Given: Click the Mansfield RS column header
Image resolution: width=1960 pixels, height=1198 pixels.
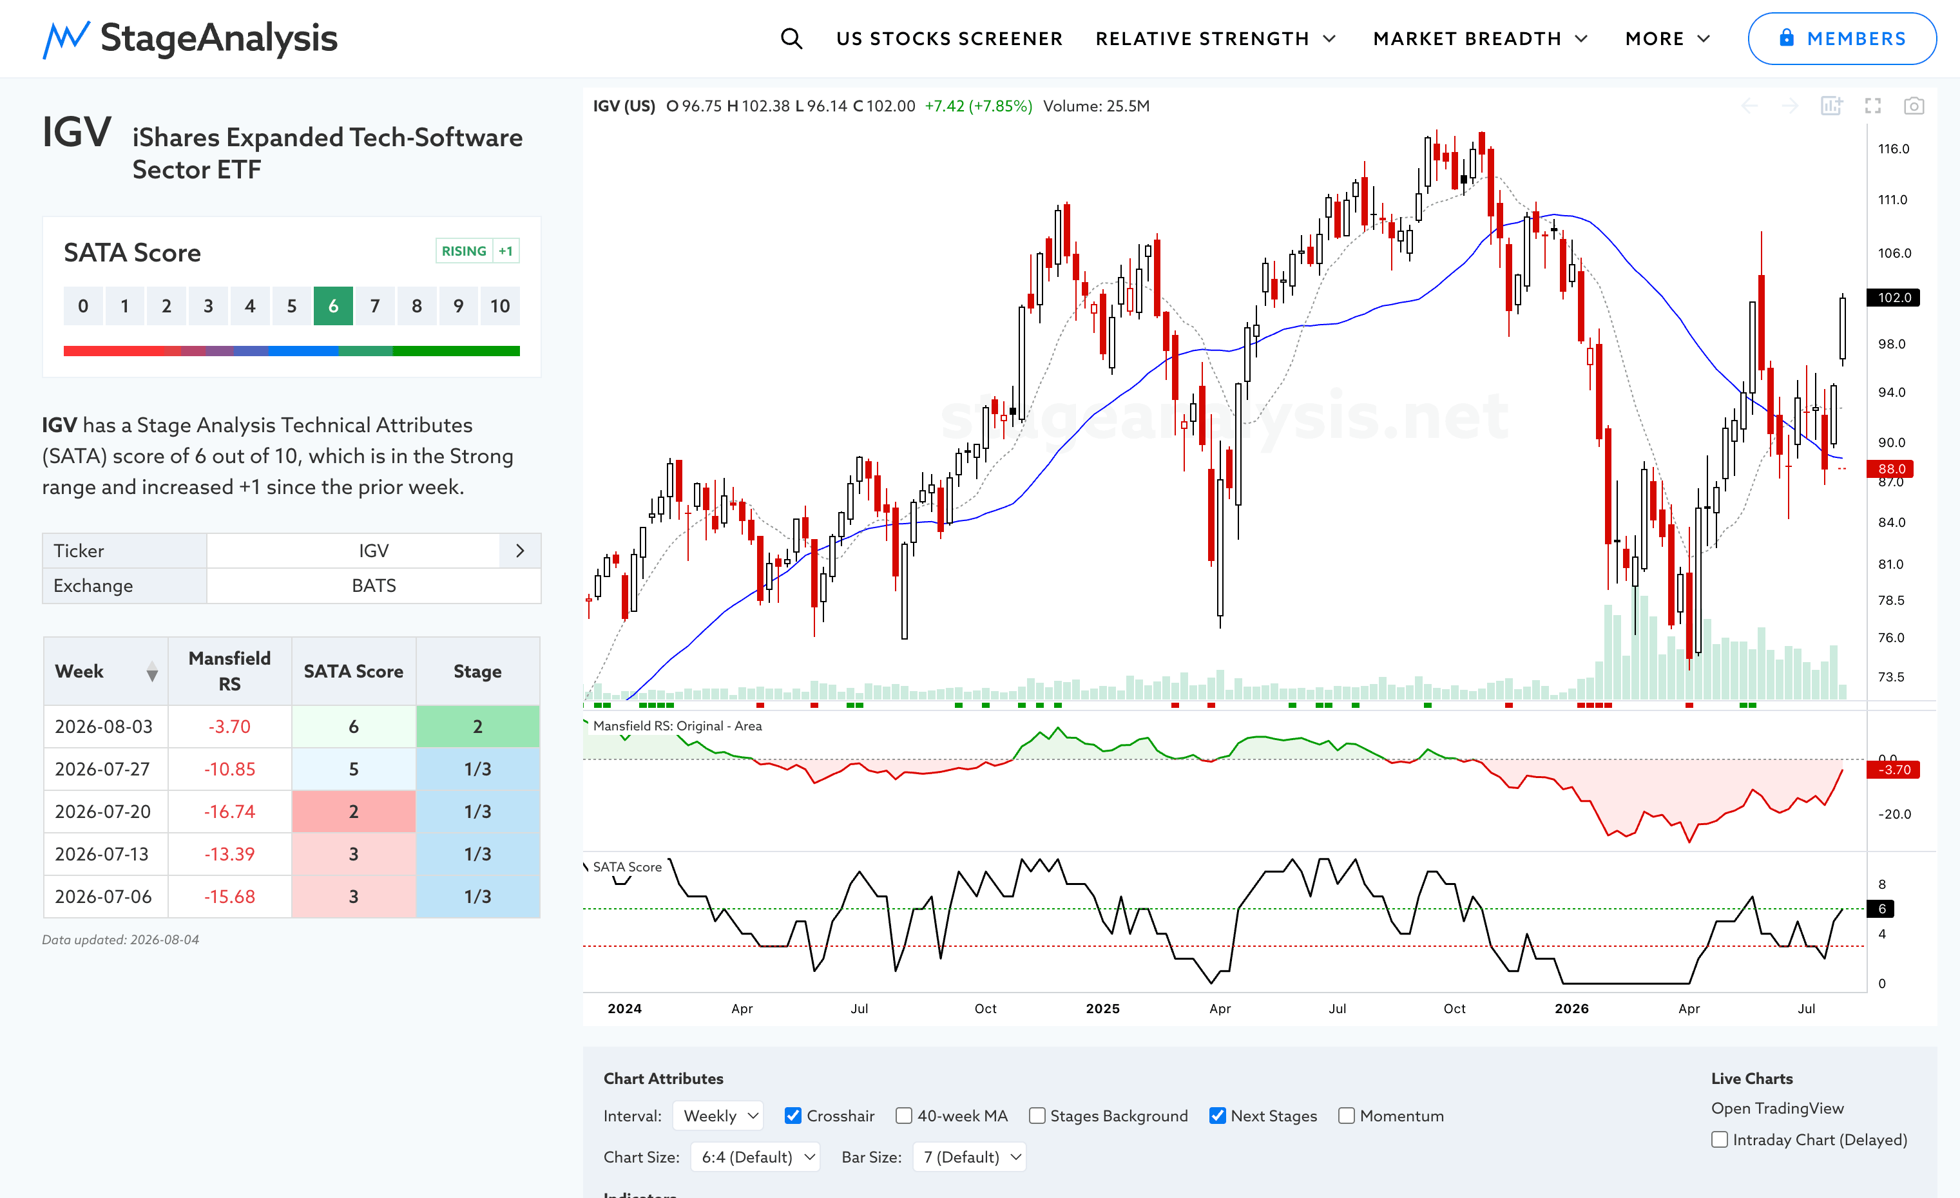Looking at the screenshot, I should (x=229, y=671).
